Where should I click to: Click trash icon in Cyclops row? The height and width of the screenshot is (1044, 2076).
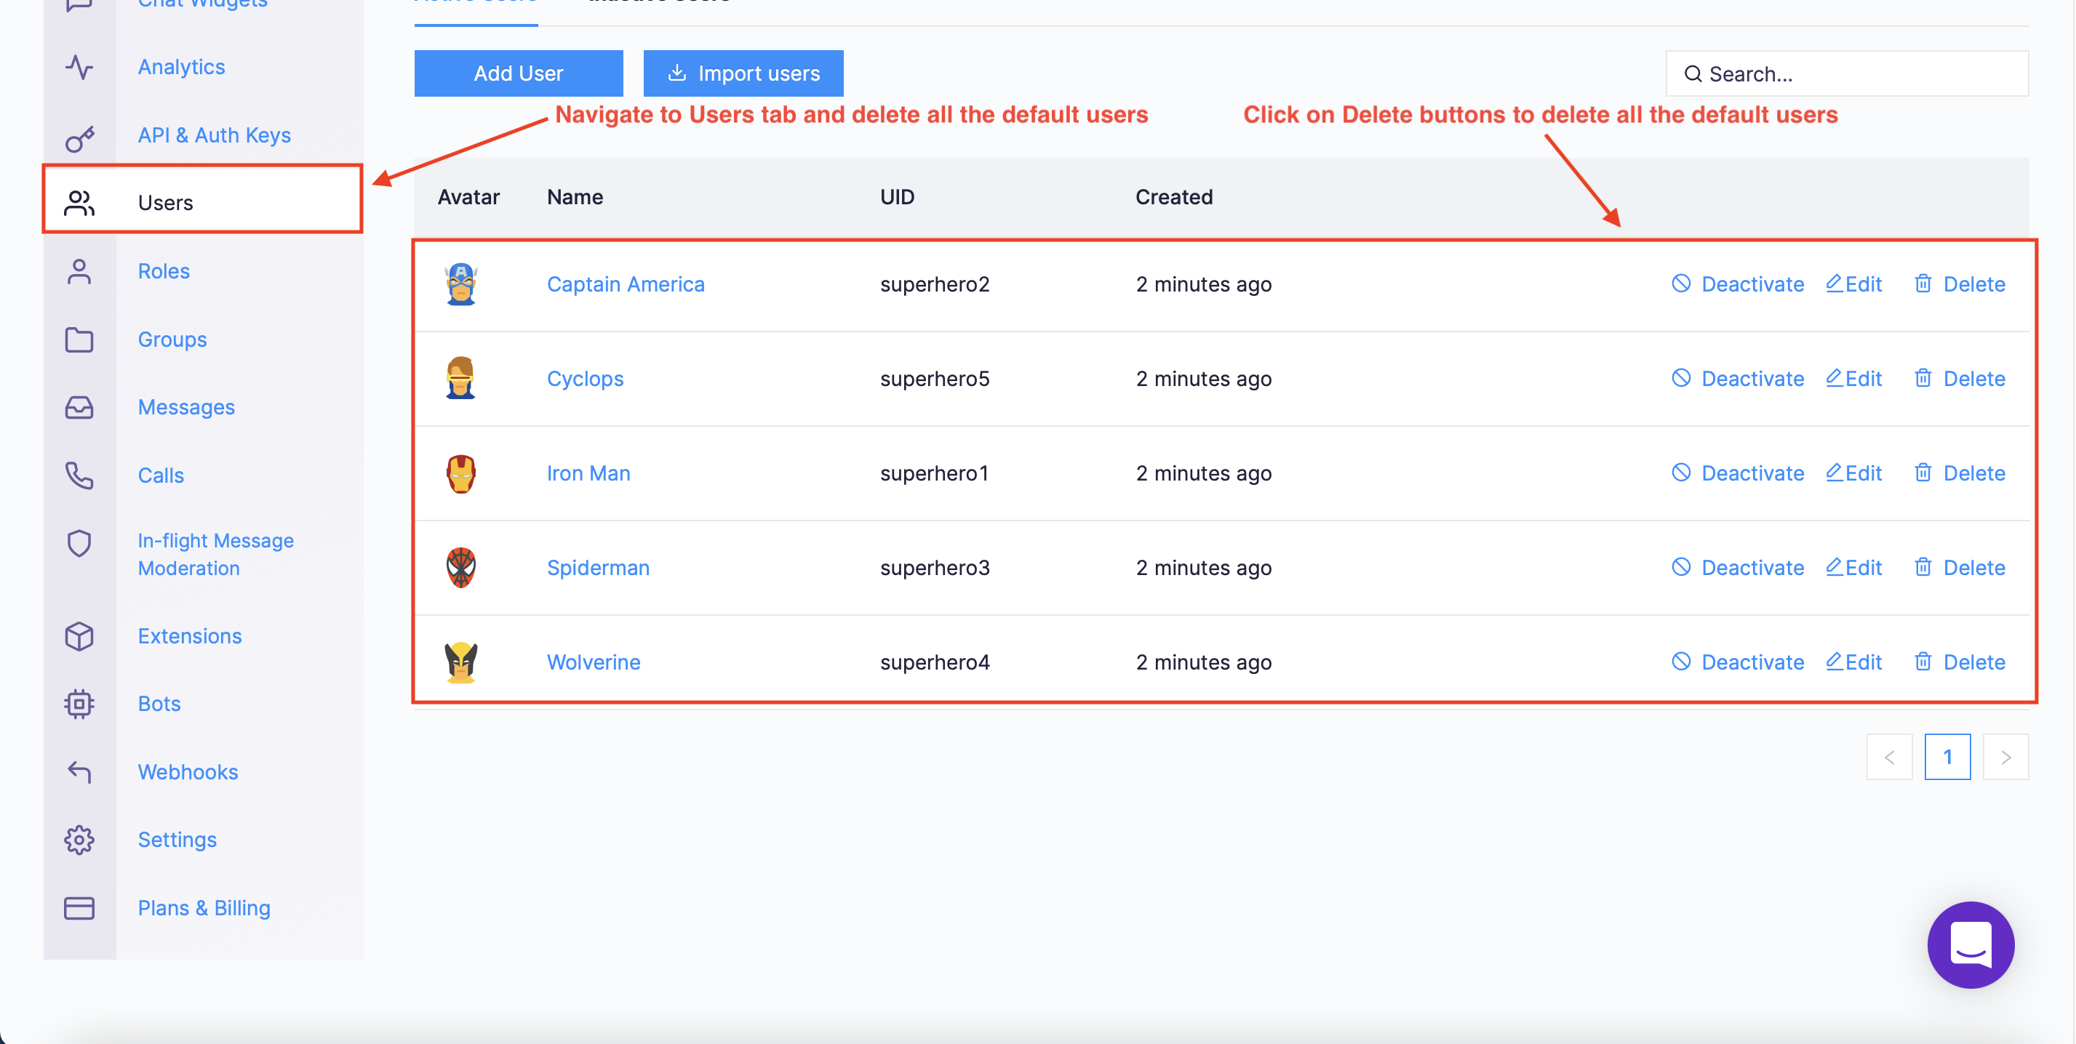point(1923,378)
